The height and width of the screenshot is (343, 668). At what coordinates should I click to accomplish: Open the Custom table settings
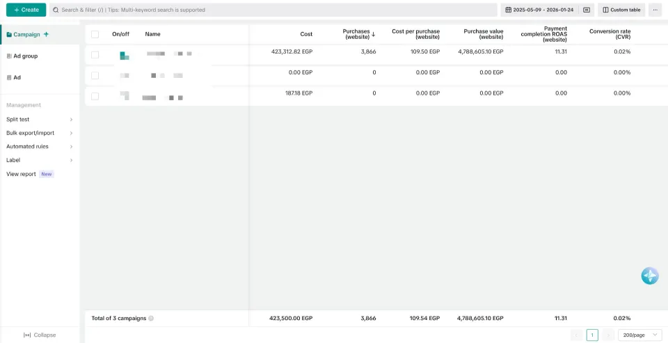621,10
